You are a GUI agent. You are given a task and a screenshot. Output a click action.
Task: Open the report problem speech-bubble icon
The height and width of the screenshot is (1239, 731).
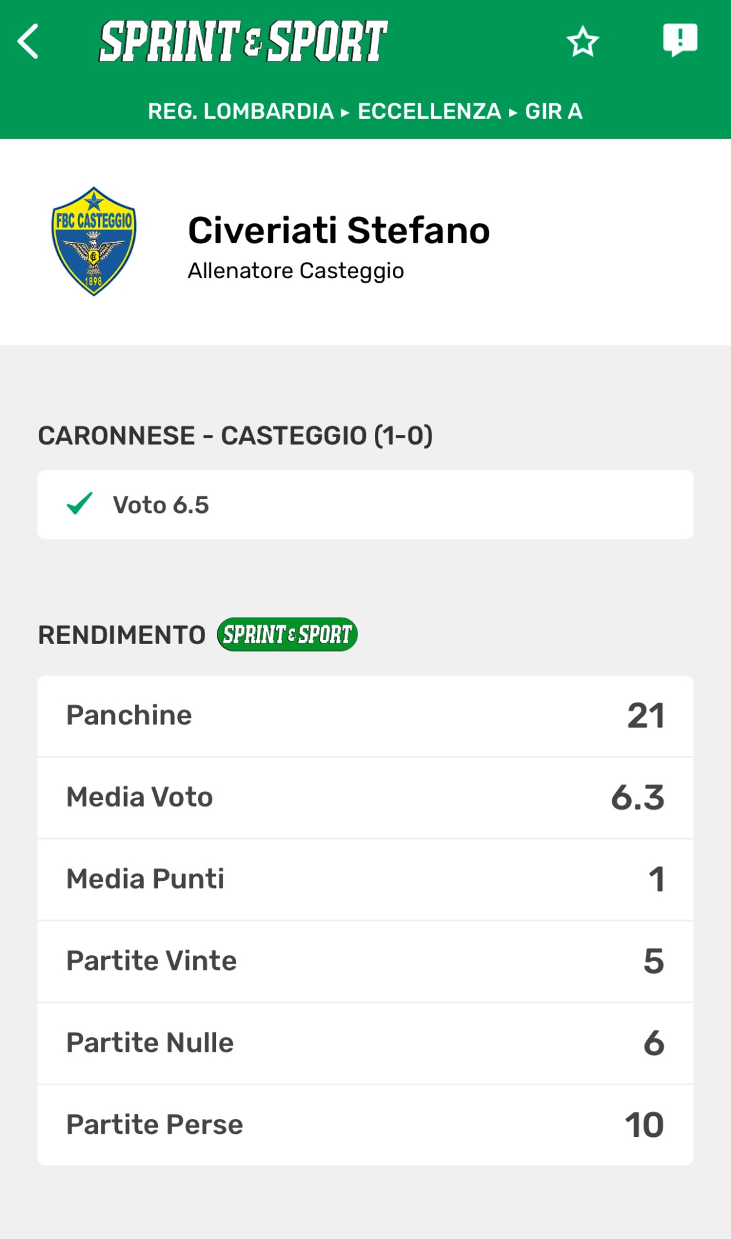click(x=680, y=40)
